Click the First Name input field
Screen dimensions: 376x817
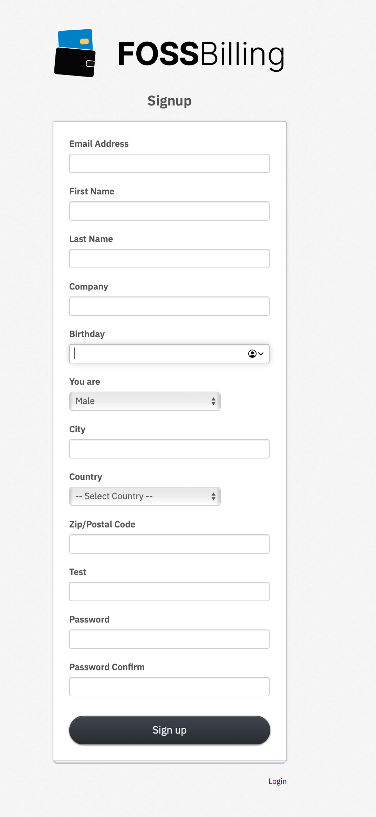[x=169, y=211]
